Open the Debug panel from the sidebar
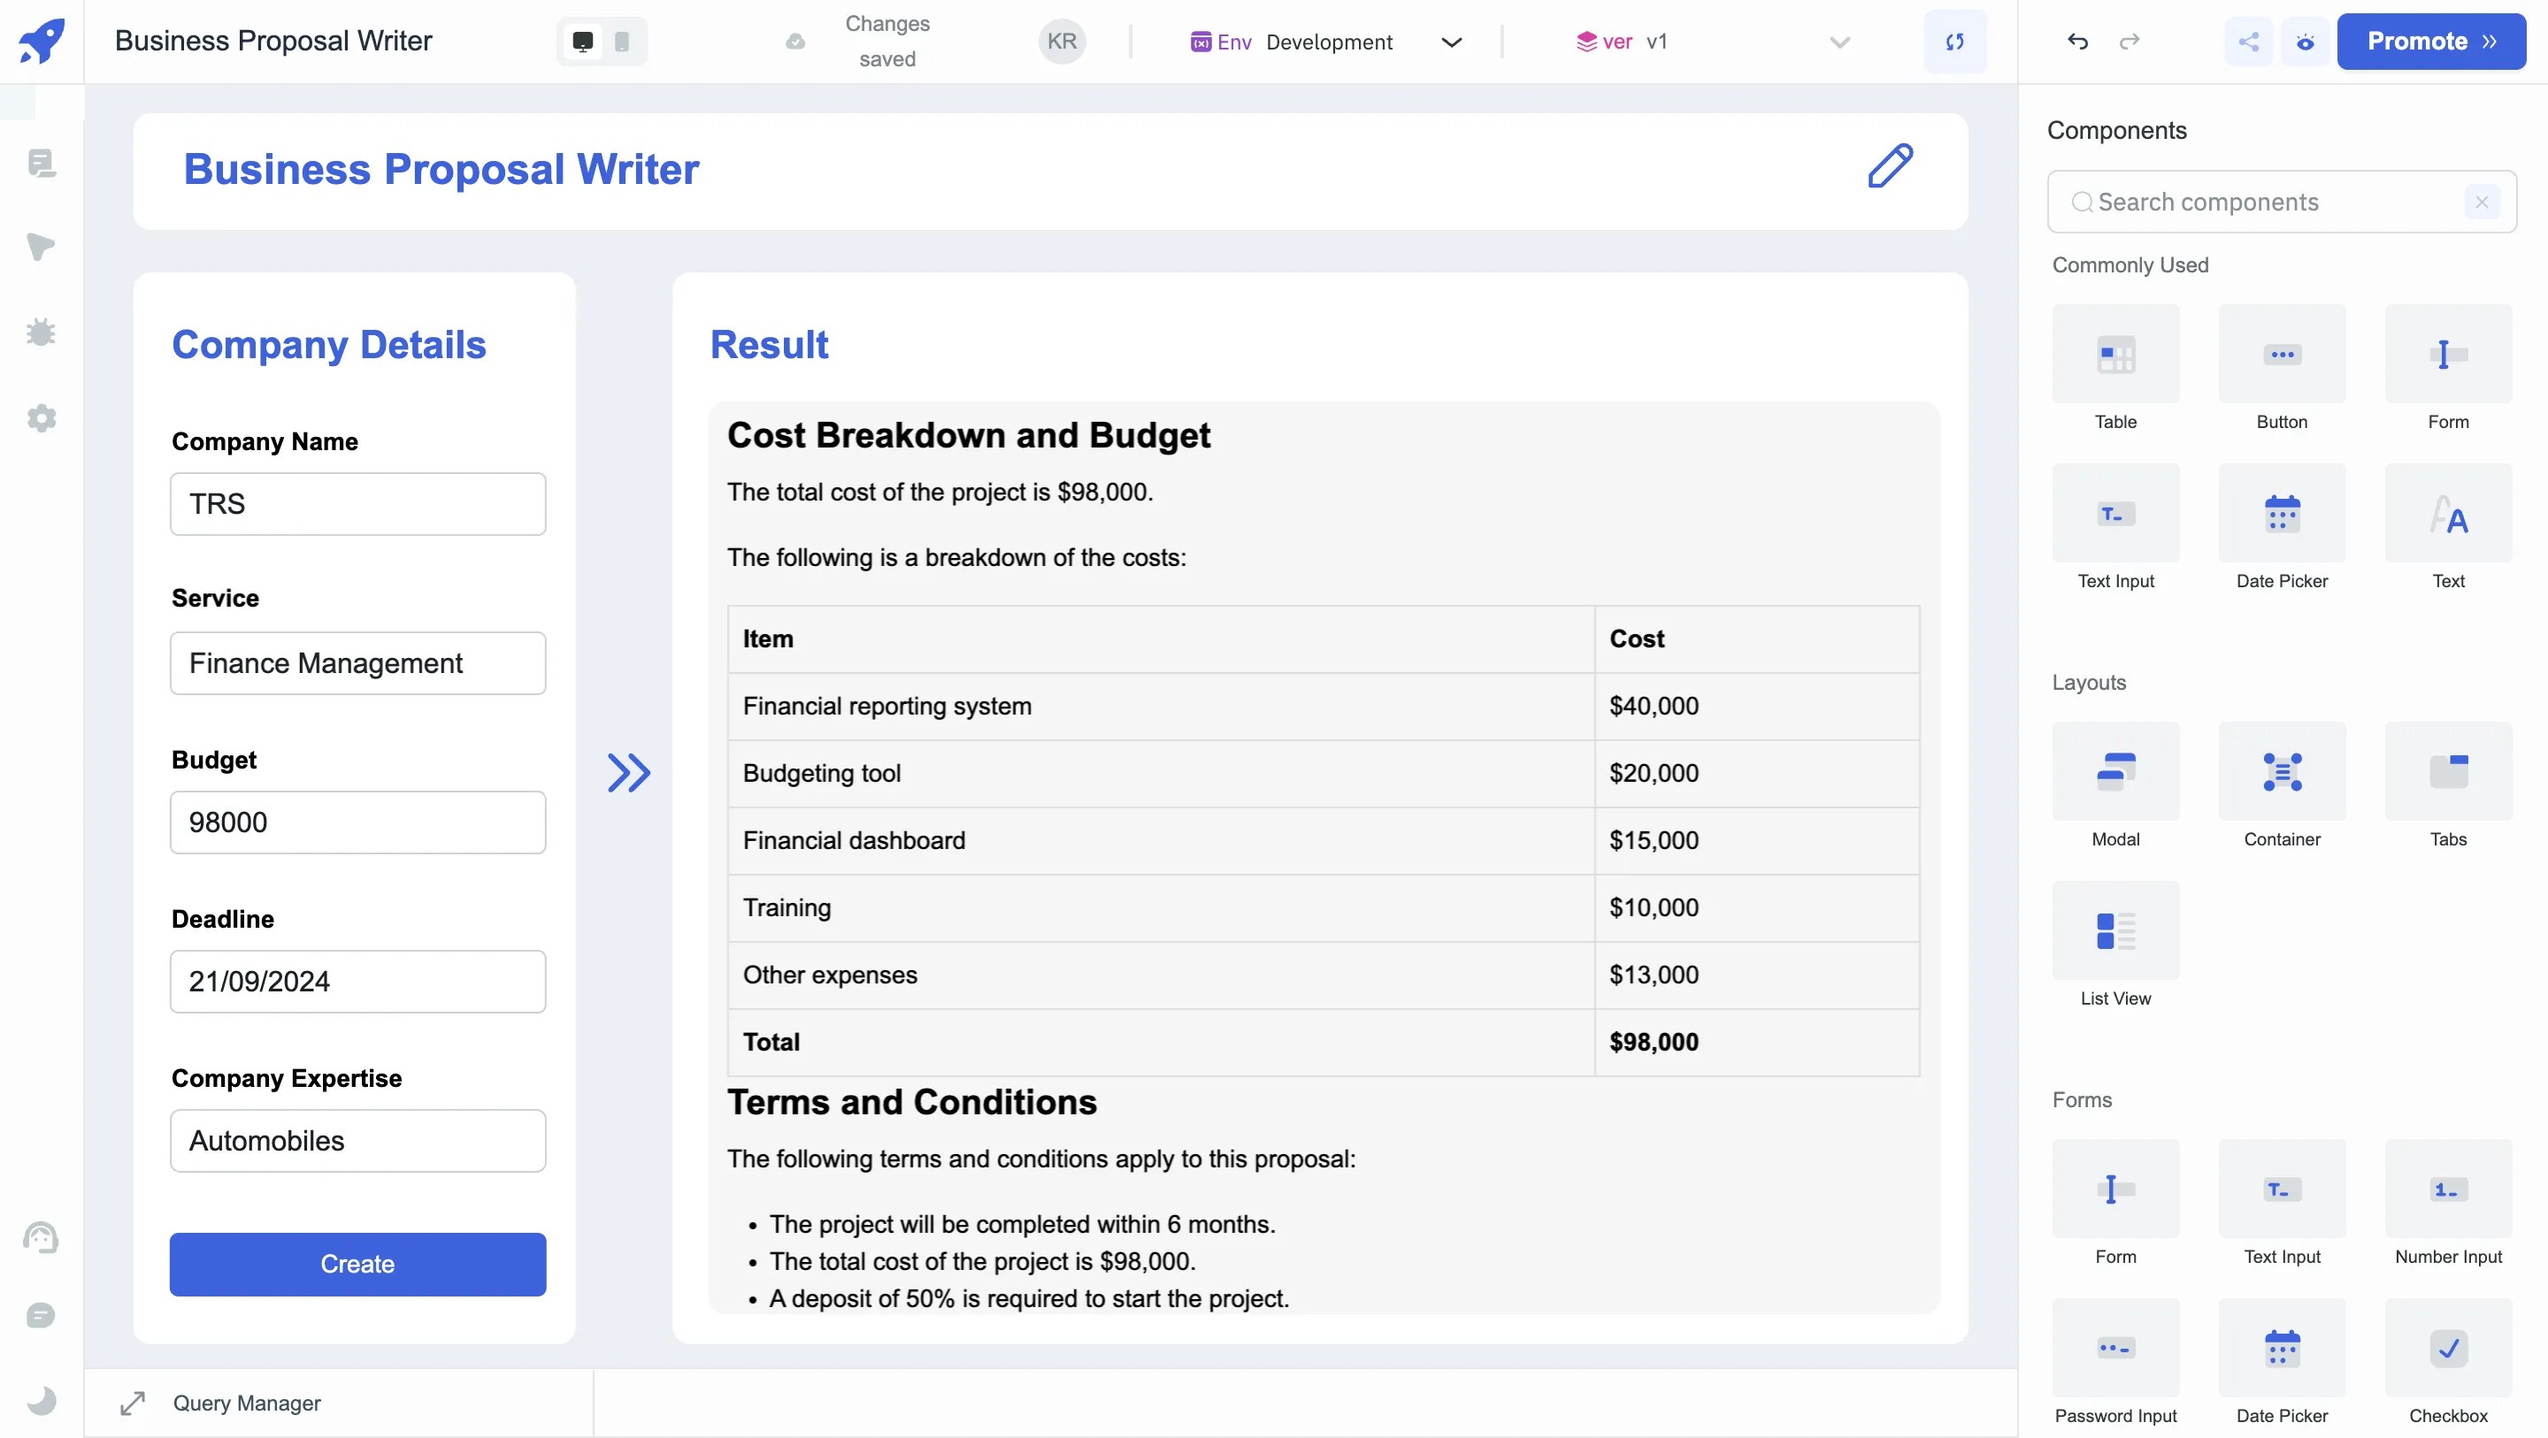This screenshot has width=2548, height=1438. tap(40, 332)
